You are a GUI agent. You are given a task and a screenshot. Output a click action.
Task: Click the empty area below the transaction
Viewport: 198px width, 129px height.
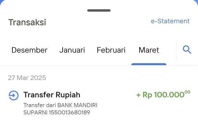tap(99, 123)
